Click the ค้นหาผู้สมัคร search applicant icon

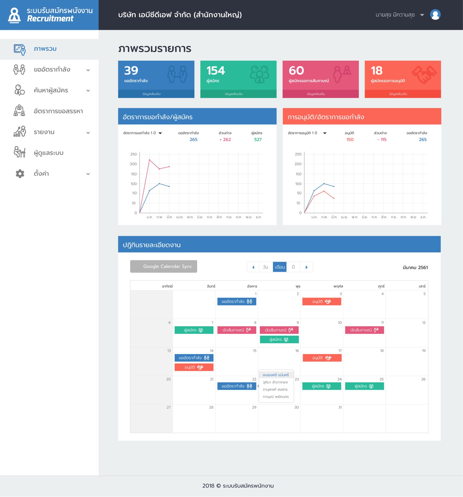coord(19,90)
